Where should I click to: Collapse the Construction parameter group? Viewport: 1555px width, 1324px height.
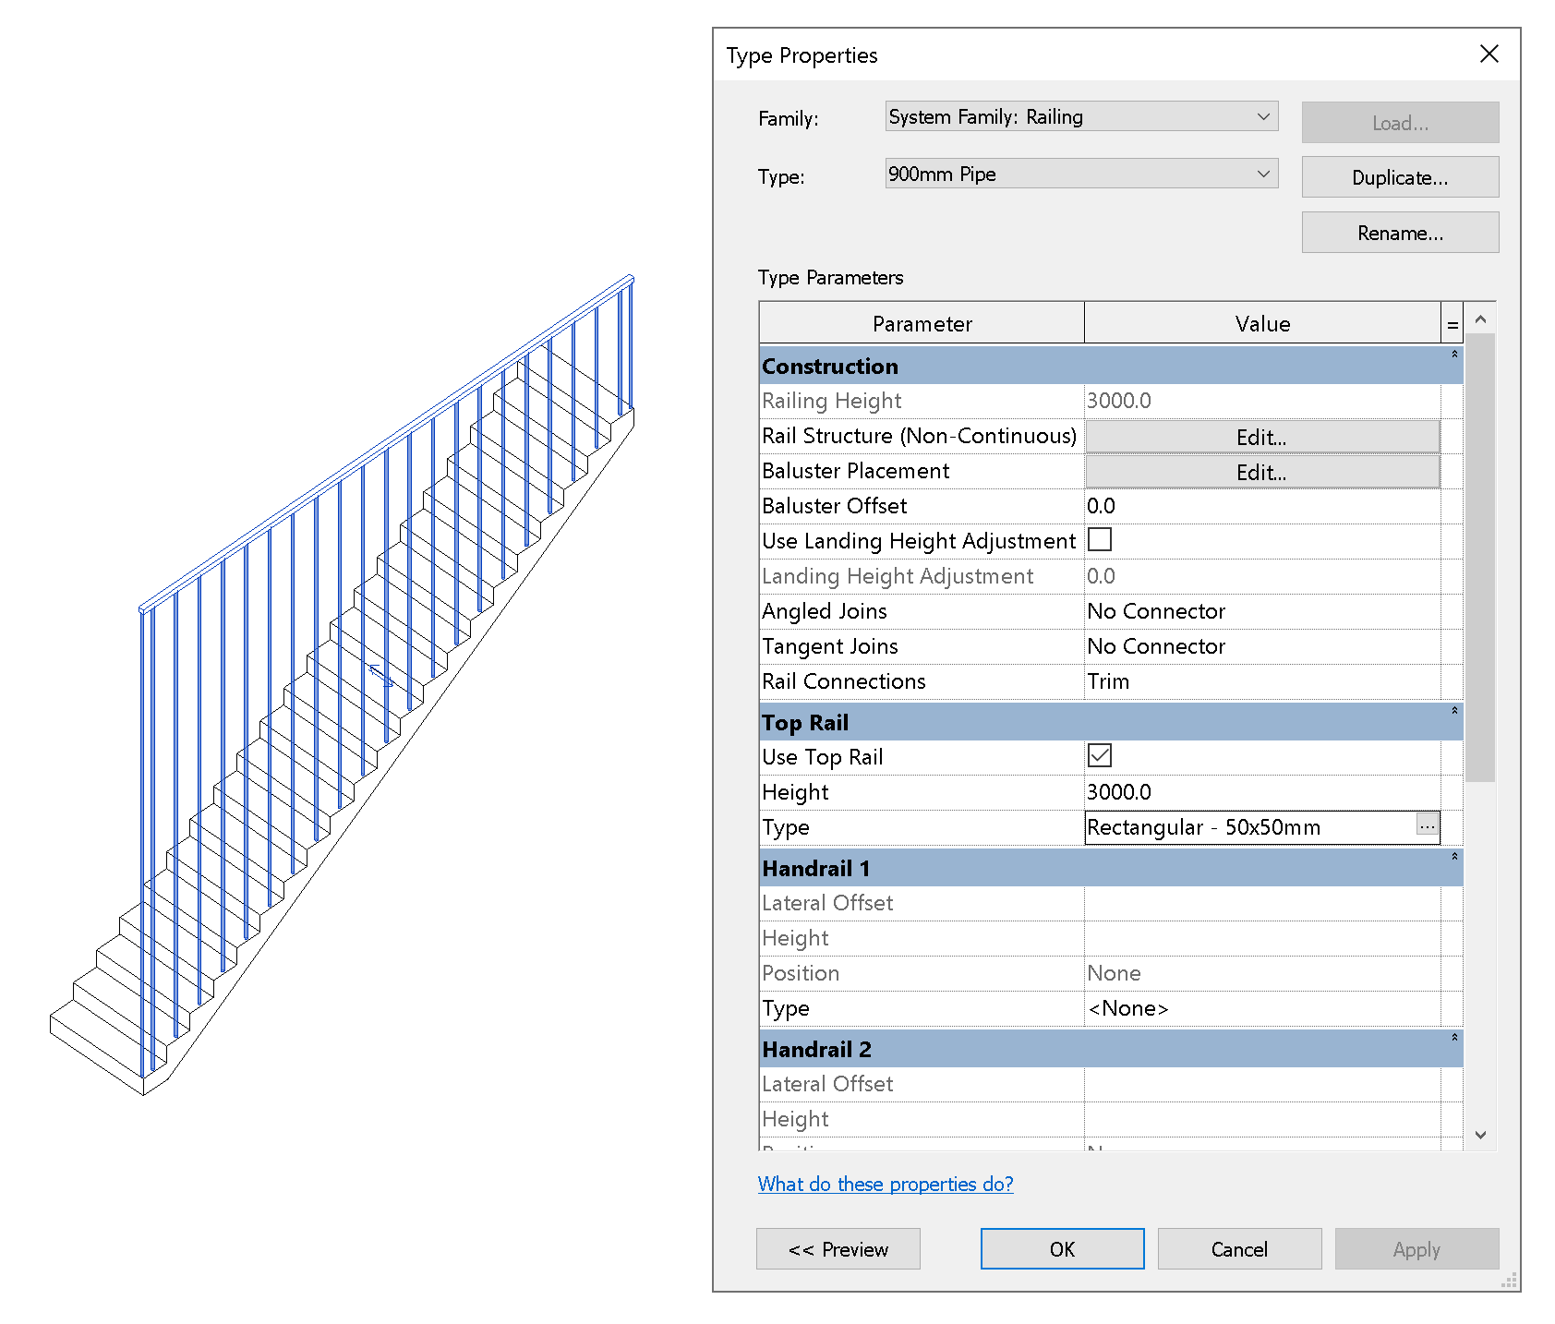[x=1455, y=354]
